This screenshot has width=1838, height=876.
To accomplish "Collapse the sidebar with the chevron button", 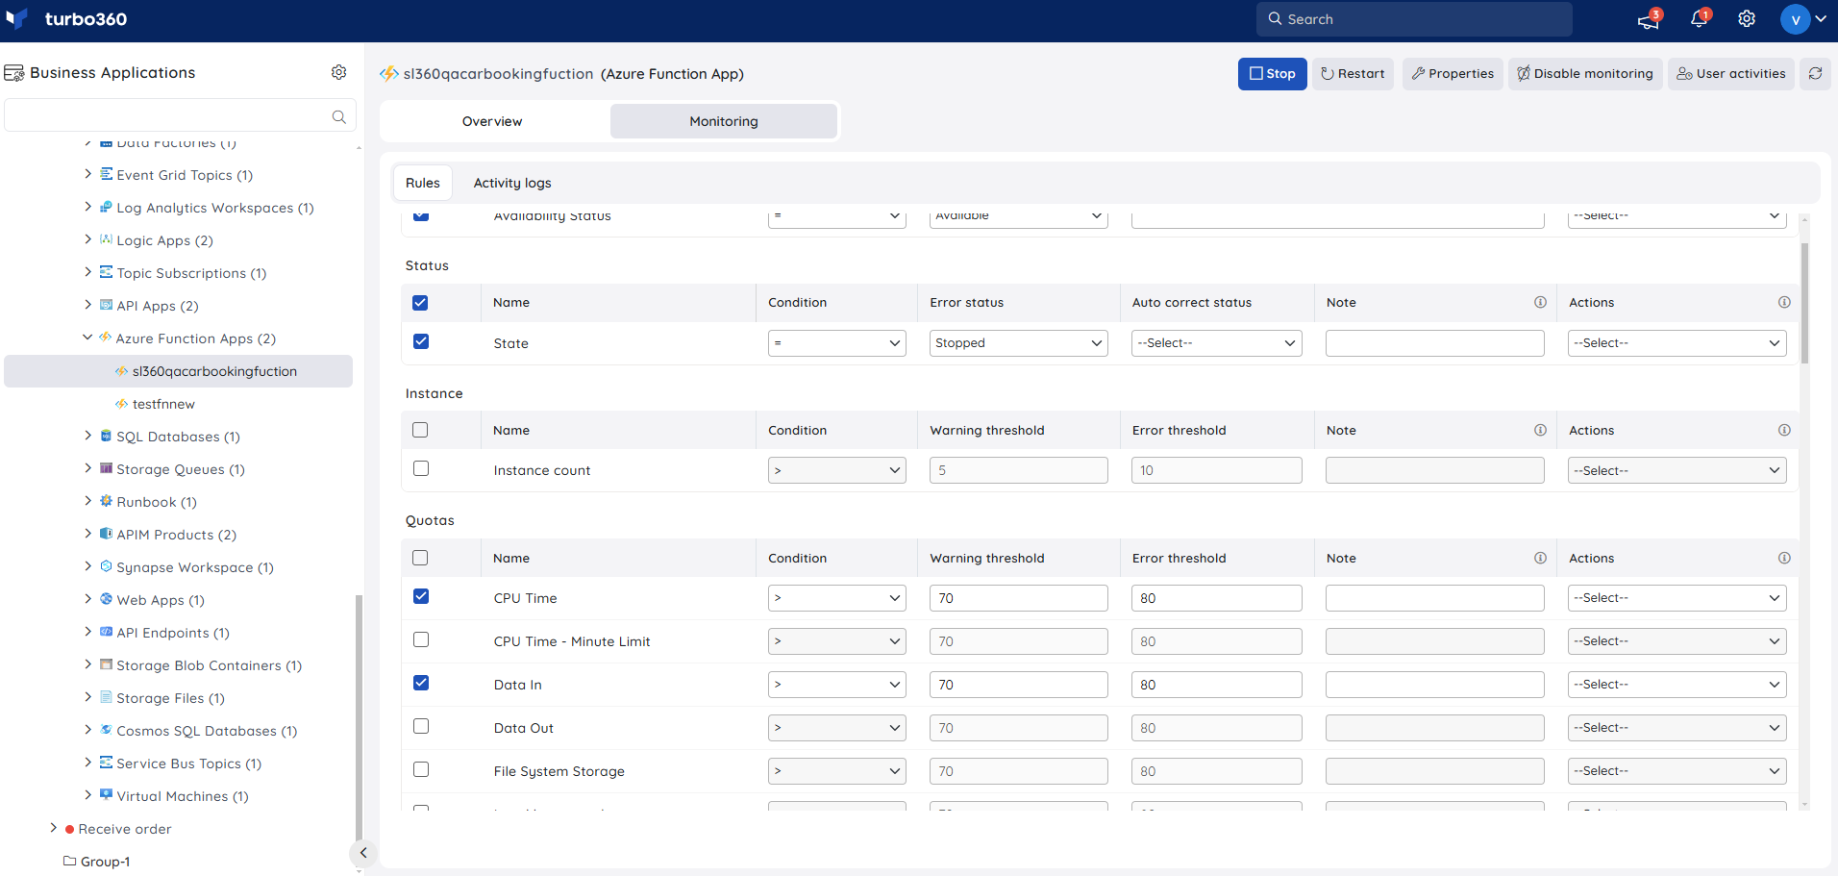I will click(x=362, y=852).
